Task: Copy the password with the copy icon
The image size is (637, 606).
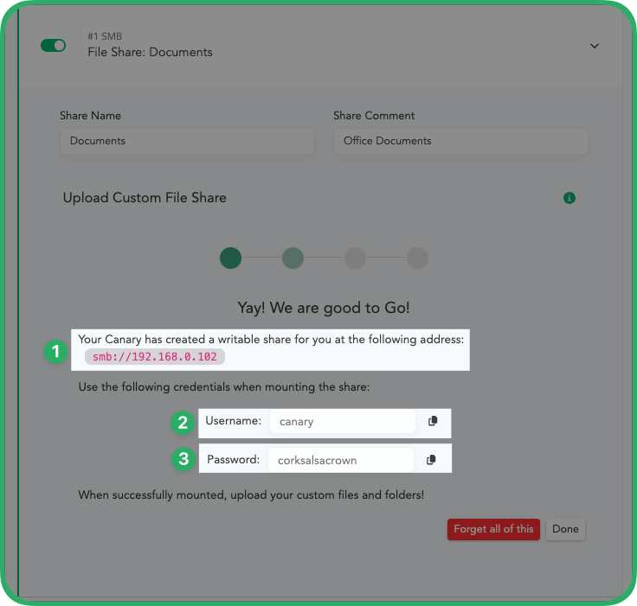Action: (431, 460)
